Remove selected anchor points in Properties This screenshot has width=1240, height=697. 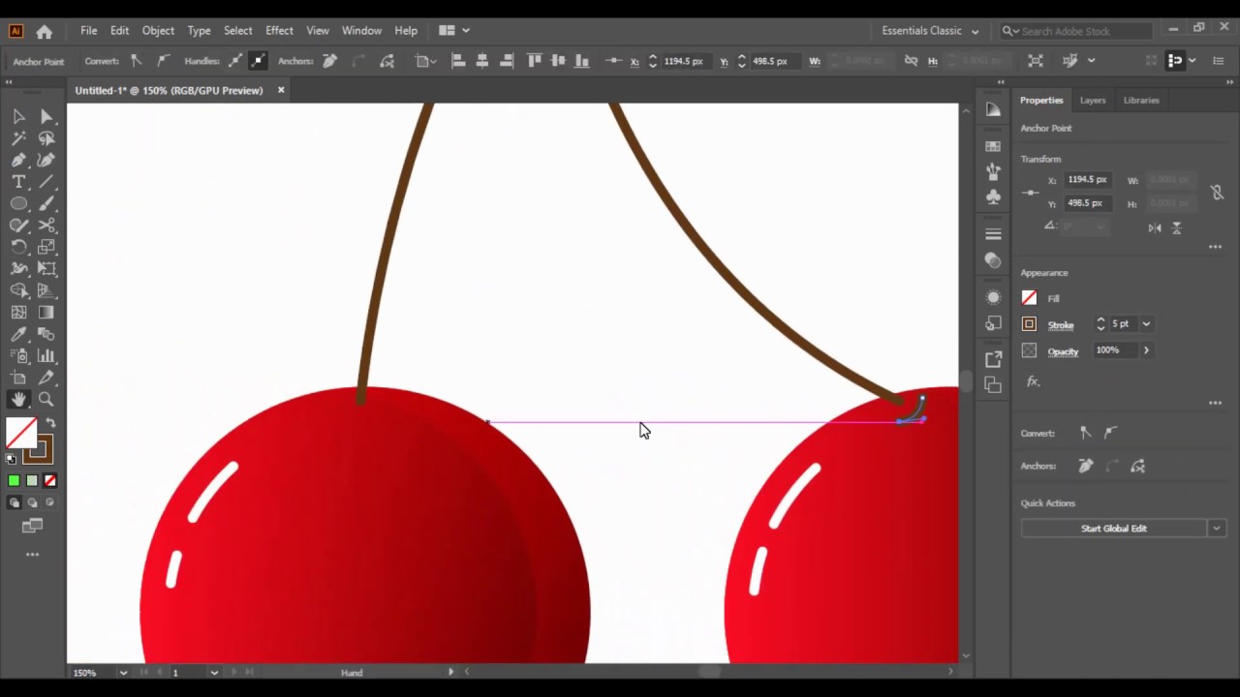point(1085,467)
